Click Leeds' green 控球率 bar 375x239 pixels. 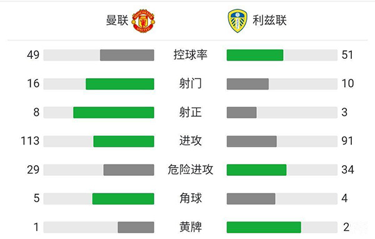tap(255, 55)
